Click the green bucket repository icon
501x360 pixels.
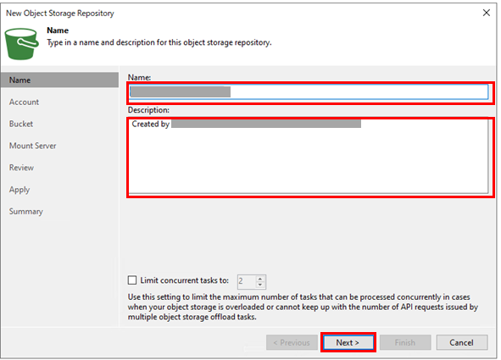[22, 44]
